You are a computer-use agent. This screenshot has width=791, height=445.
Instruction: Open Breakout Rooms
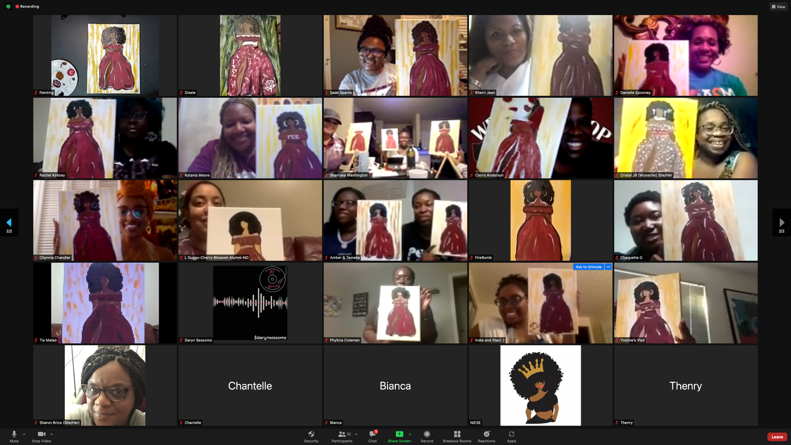457,434
